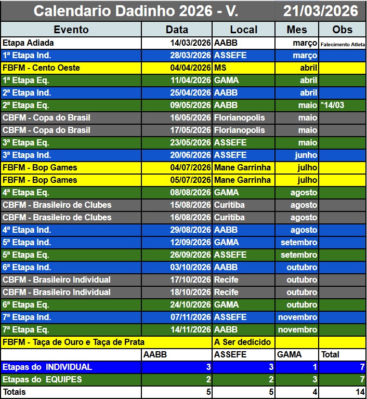The width and height of the screenshot is (367, 399).
Task: Click the Local column header
Action: tap(243, 30)
